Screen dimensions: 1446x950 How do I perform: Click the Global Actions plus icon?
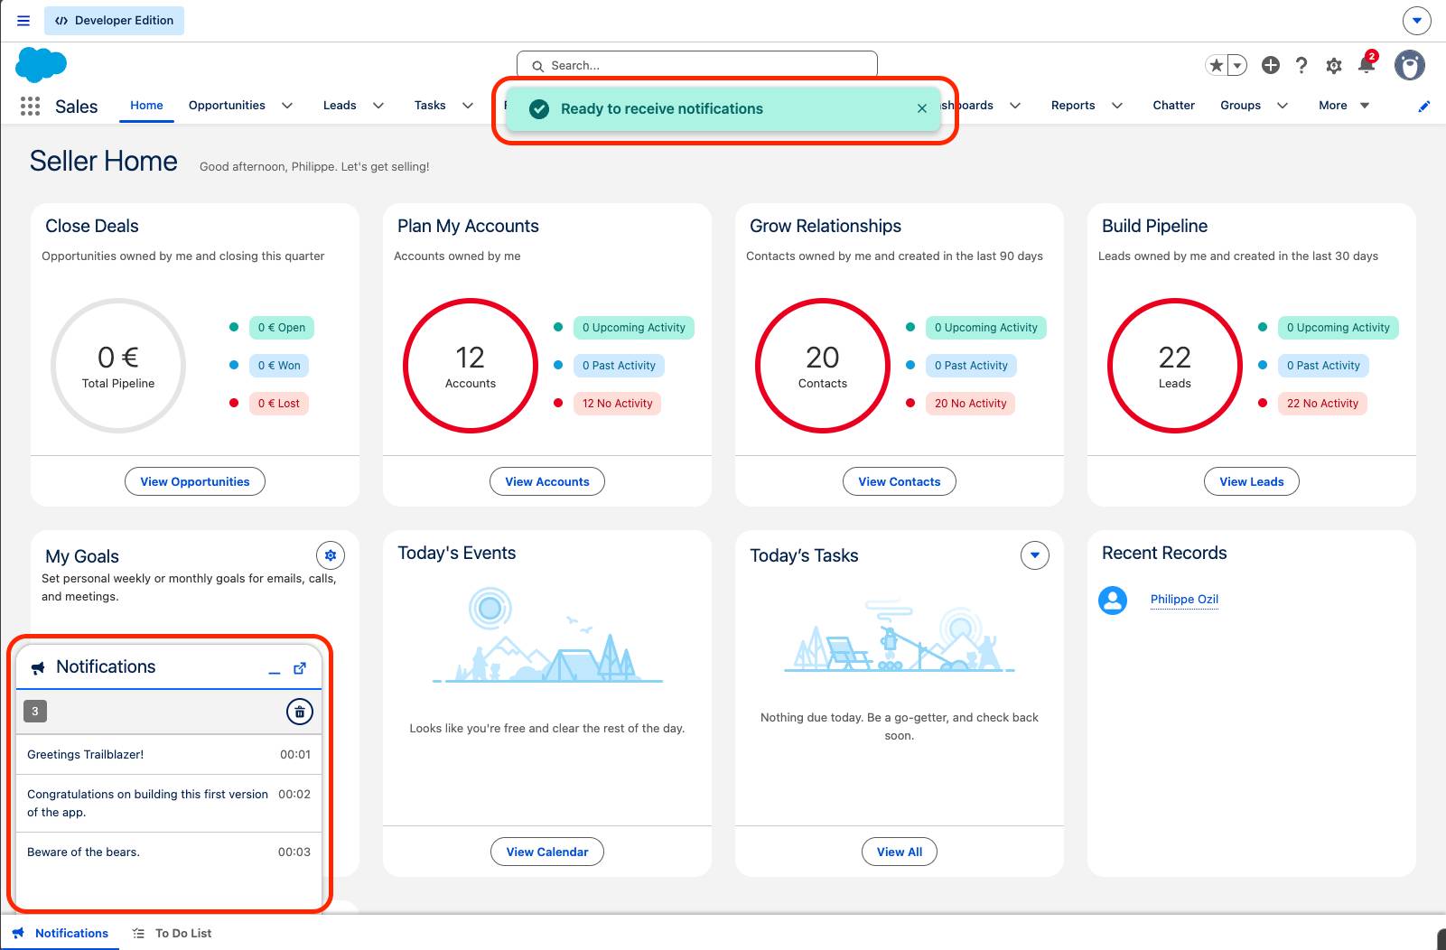(1271, 65)
